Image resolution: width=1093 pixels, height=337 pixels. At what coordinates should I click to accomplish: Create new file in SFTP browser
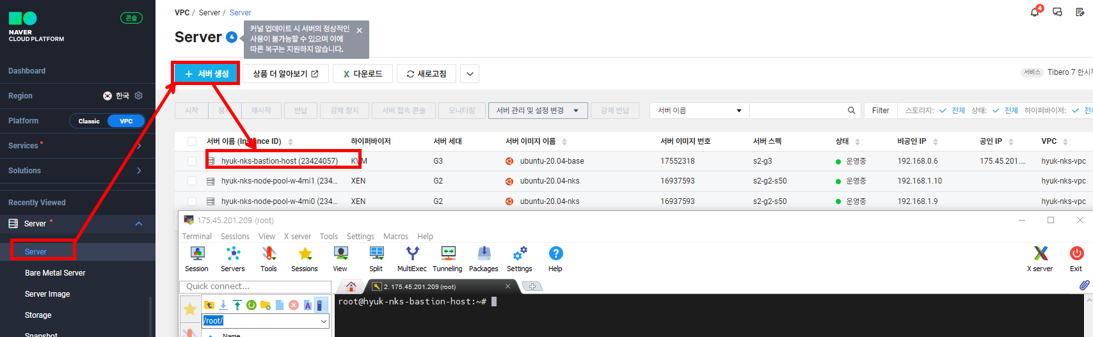coord(280,305)
